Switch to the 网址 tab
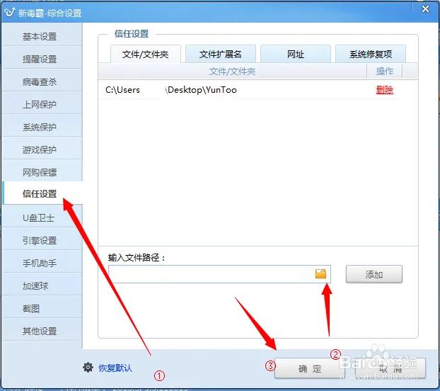Screen dimensions: 440x391 296,54
